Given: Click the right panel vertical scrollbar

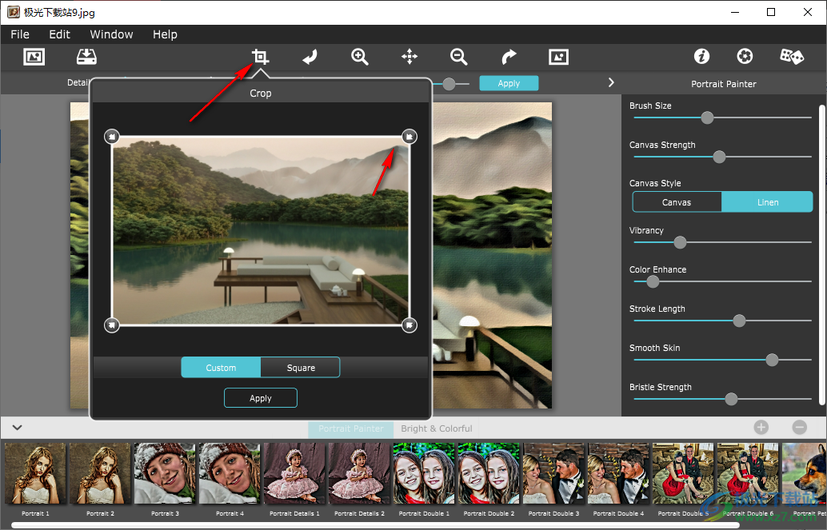Looking at the screenshot, I should 821,254.
